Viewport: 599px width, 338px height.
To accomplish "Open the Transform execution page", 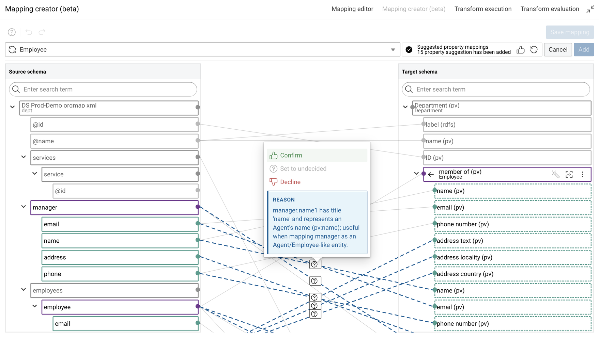I will (483, 9).
